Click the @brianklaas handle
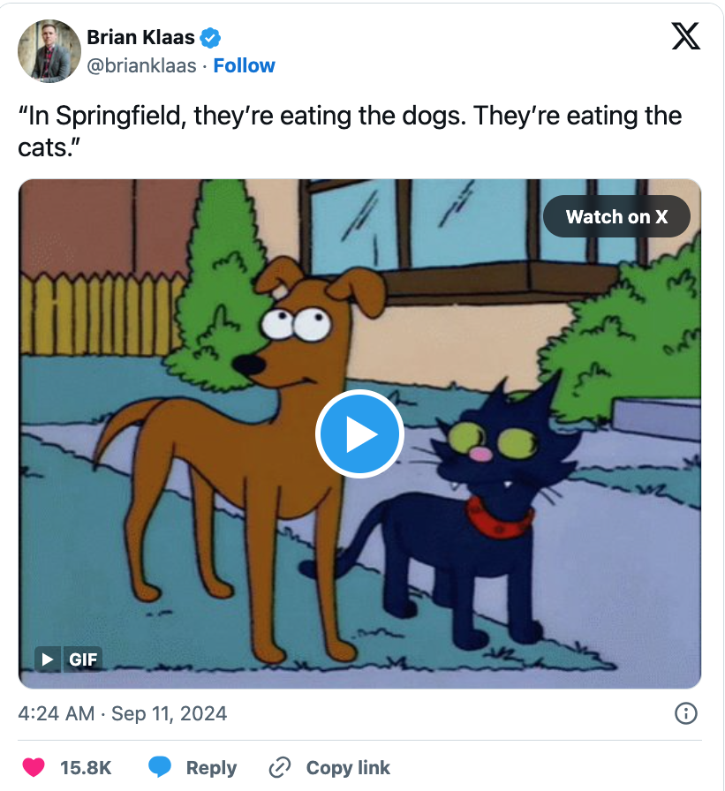The image size is (725, 791). (141, 65)
